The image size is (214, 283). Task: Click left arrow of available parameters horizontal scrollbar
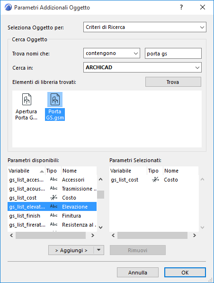coord(11,235)
